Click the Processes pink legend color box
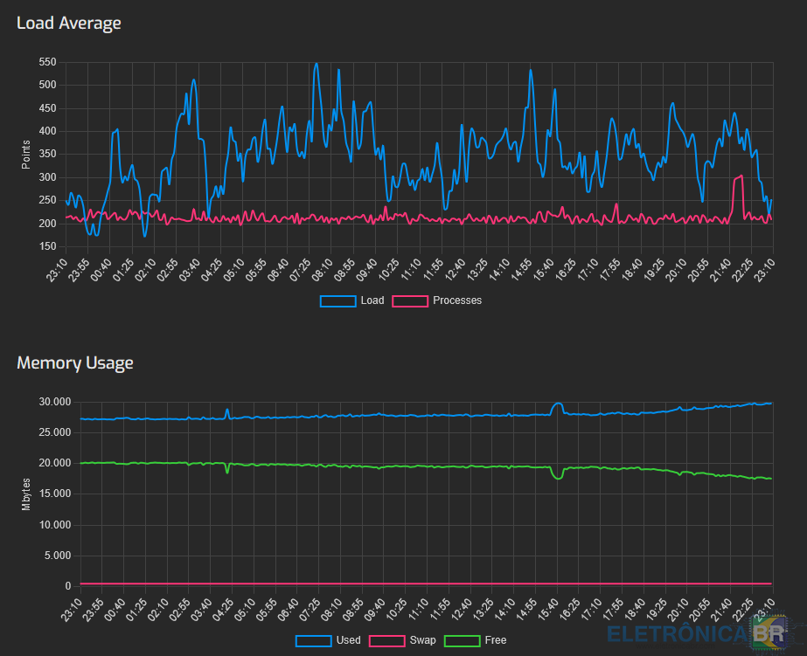Viewport: 807px width, 656px height. pos(410,300)
